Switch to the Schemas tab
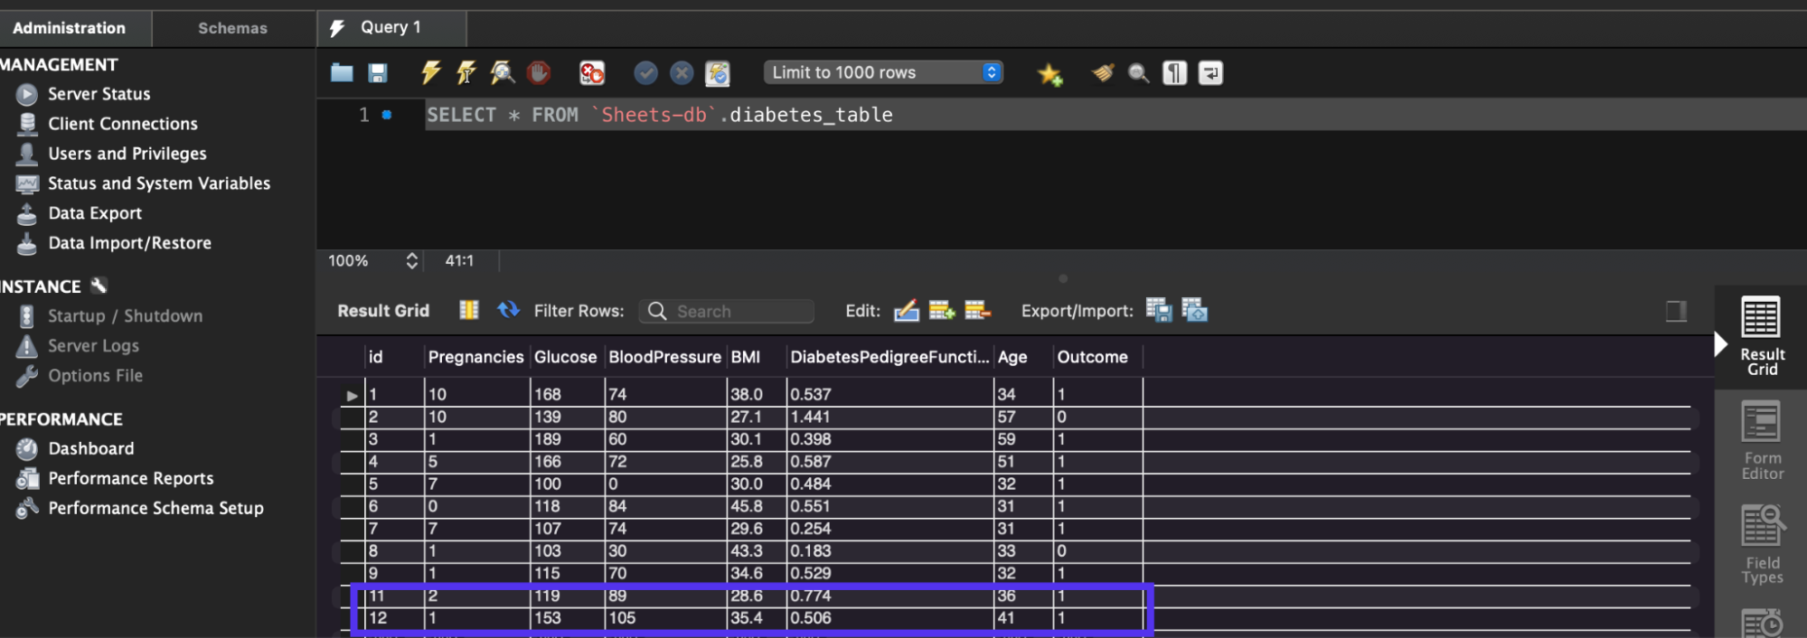This screenshot has width=1807, height=638. tap(233, 28)
